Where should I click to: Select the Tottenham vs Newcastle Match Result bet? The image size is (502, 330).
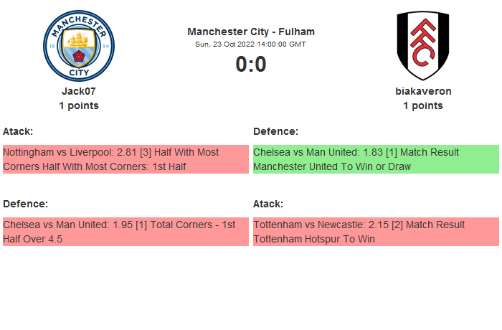coord(376,232)
